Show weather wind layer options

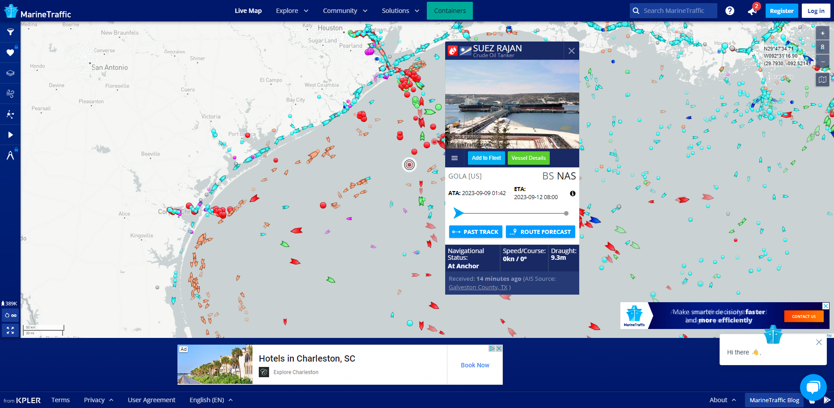point(10,94)
